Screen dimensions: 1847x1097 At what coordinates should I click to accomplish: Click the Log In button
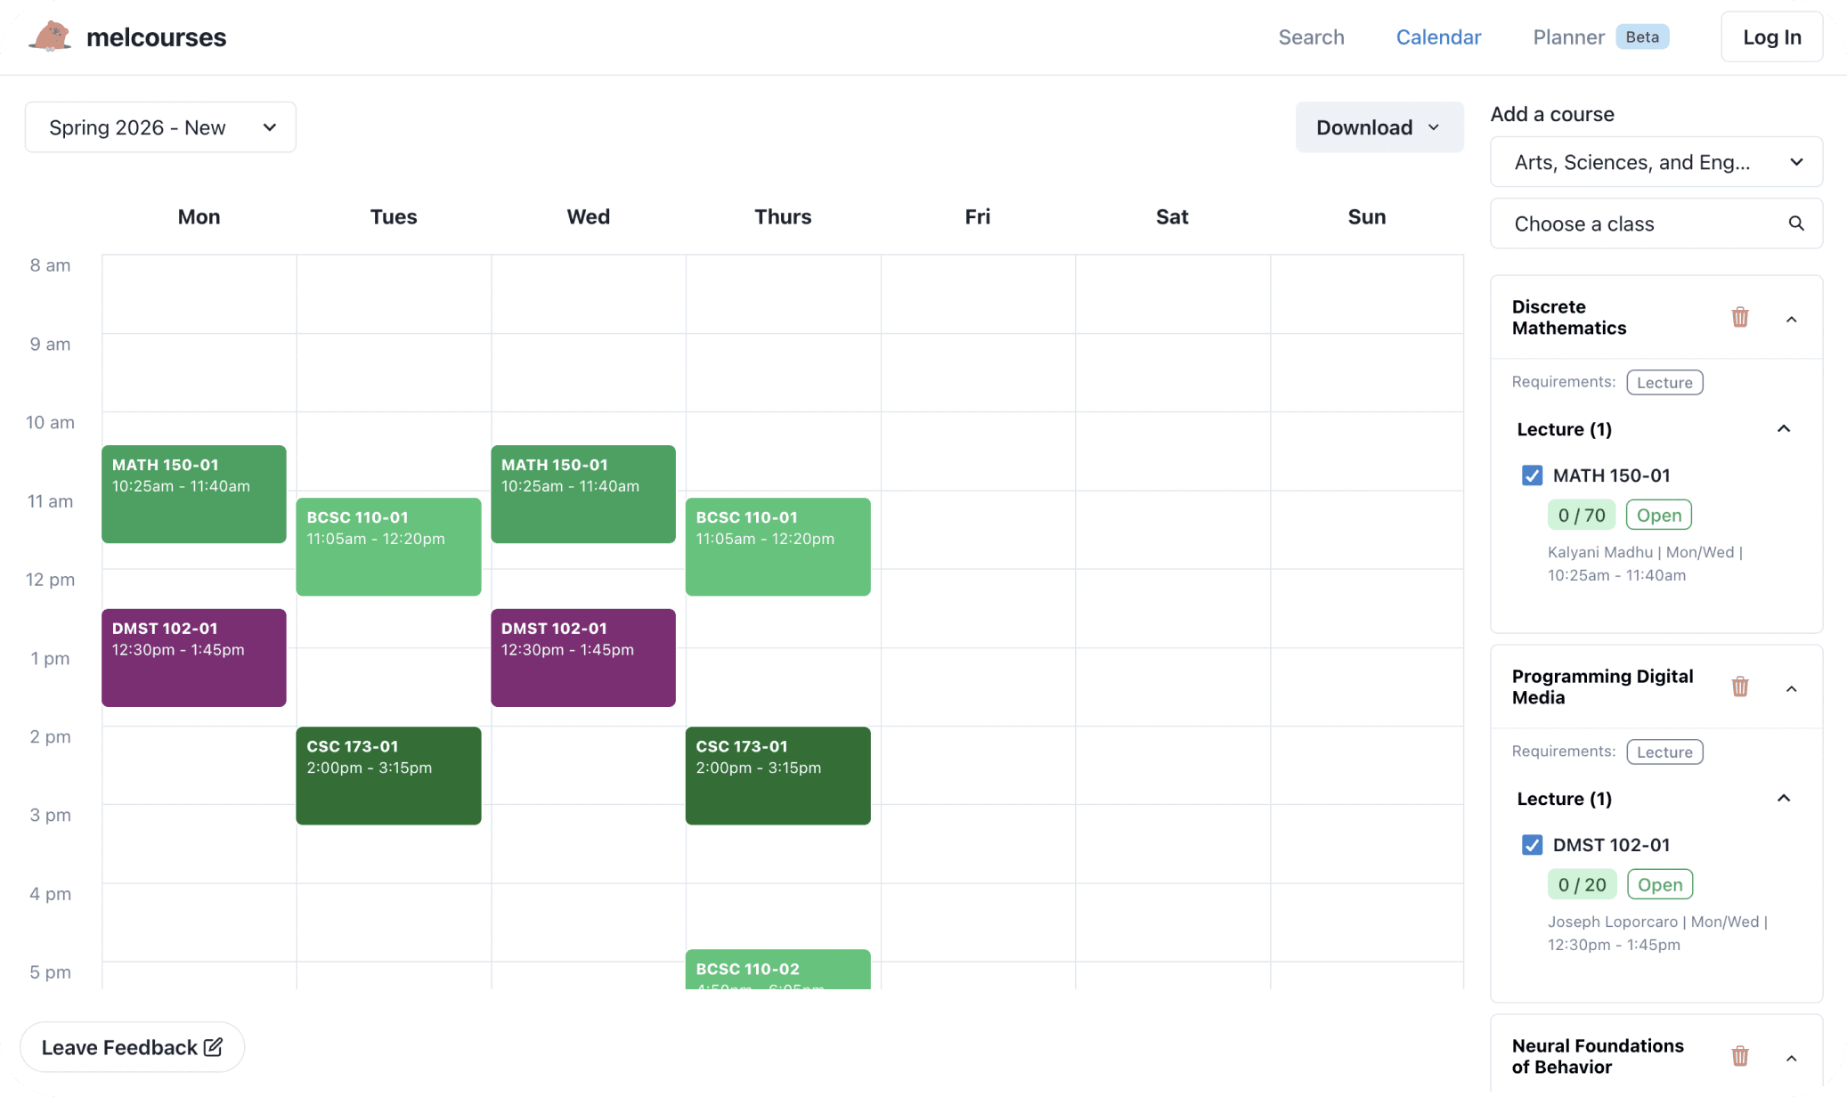pos(1770,37)
